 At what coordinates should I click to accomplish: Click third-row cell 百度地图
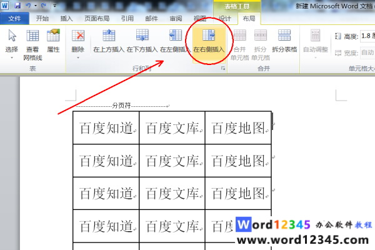238,193
